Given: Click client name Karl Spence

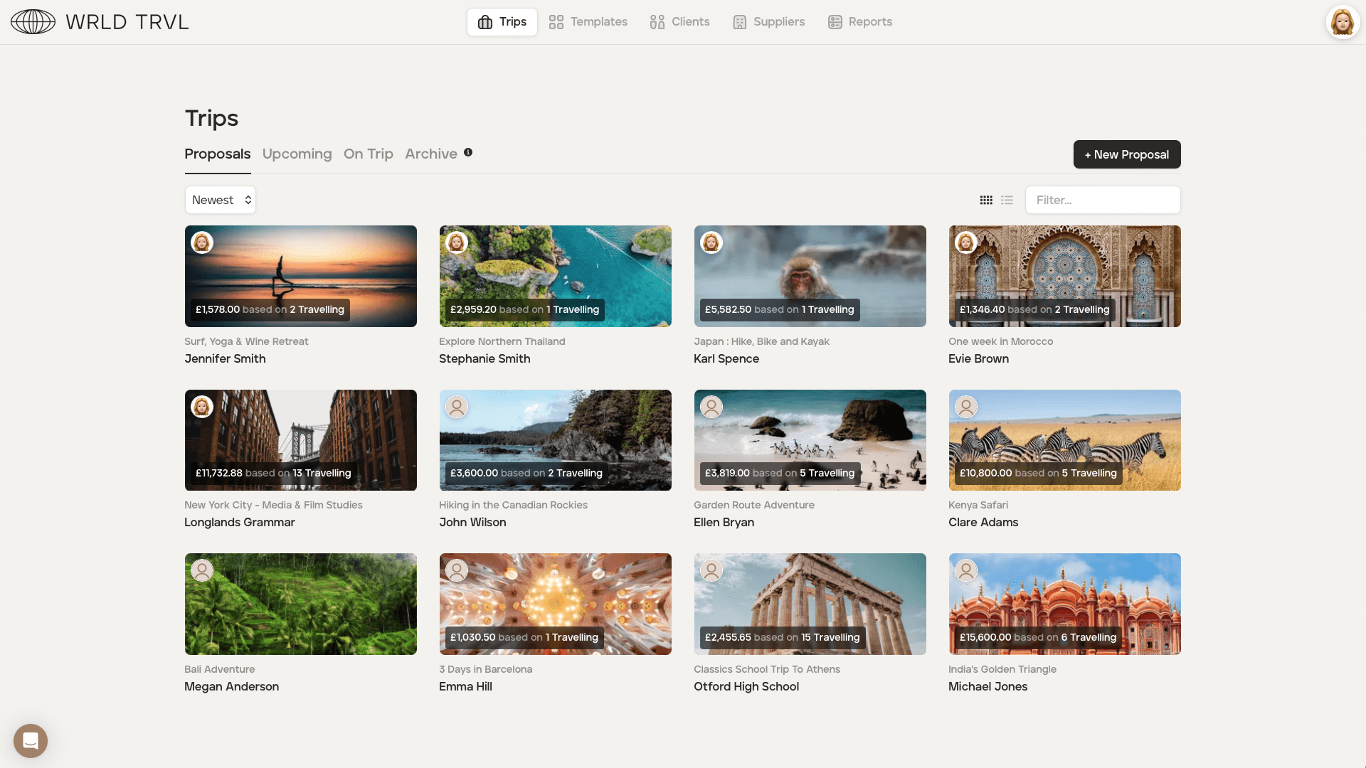Looking at the screenshot, I should coord(726,358).
